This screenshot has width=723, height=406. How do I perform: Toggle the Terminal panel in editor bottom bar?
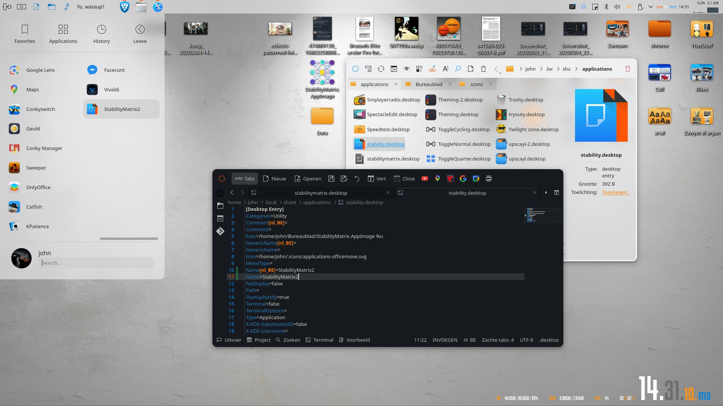click(319, 340)
